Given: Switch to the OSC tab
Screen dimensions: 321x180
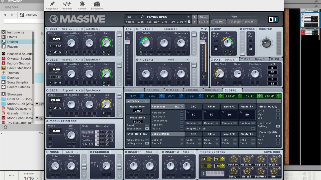Looking at the screenshot, I should (134, 90).
